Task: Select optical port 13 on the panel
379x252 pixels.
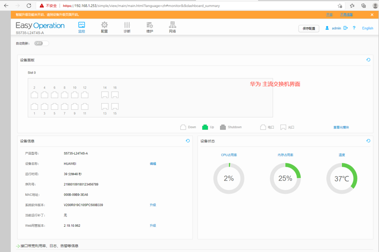Action: coord(105,106)
